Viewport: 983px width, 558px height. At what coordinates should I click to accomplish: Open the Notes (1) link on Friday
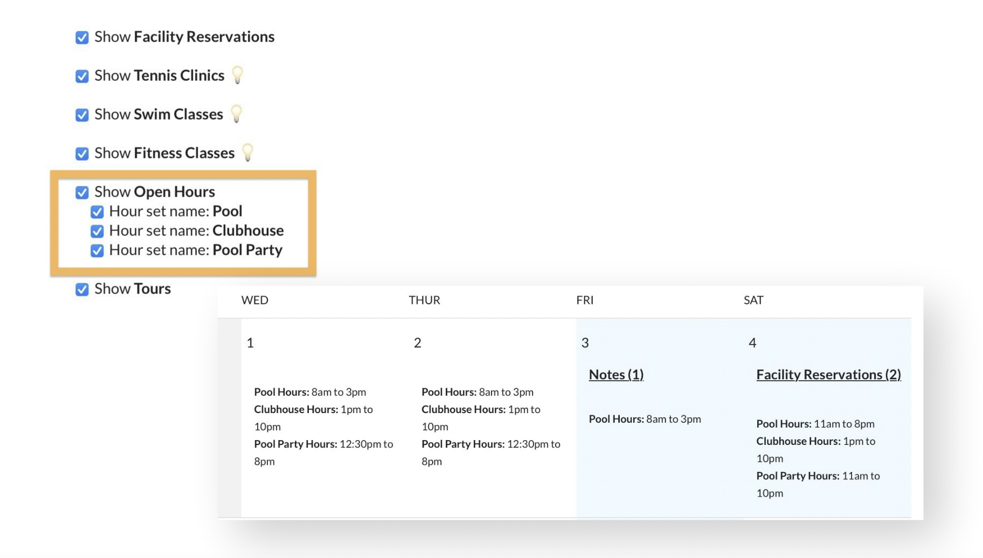pyautogui.click(x=616, y=374)
